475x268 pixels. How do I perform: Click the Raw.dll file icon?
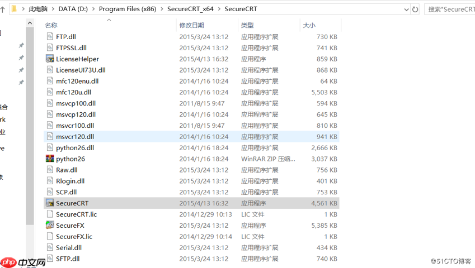click(50, 170)
